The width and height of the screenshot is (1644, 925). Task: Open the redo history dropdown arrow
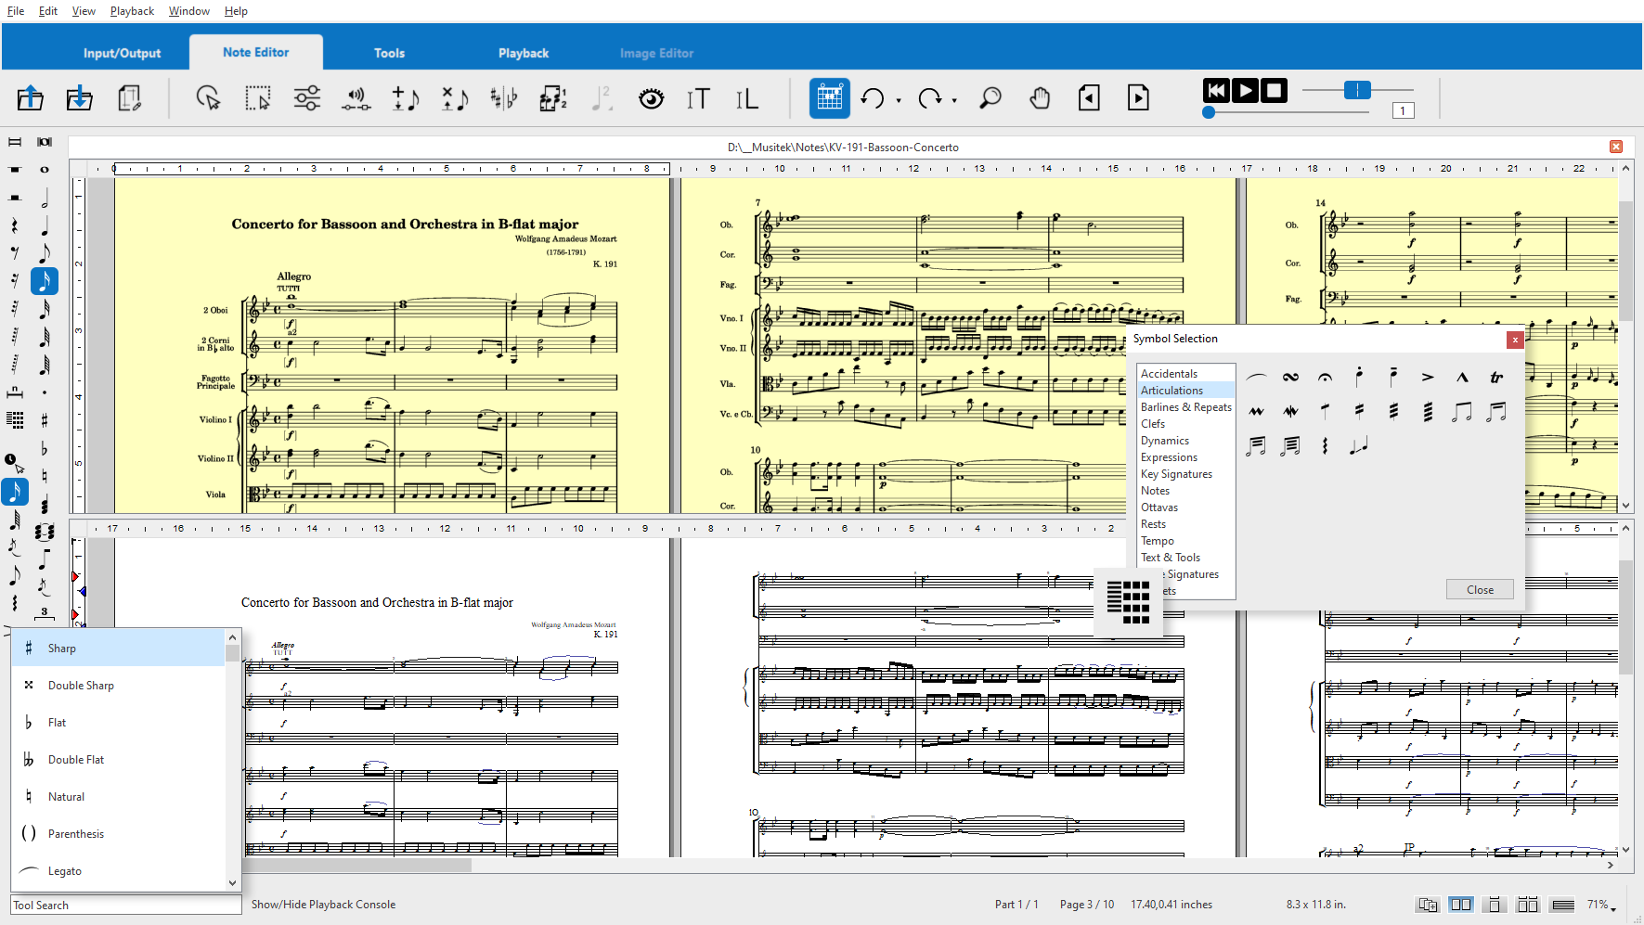(954, 100)
